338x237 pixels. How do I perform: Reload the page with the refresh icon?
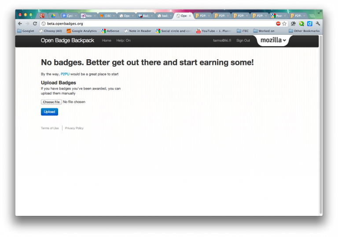pos(35,24)
